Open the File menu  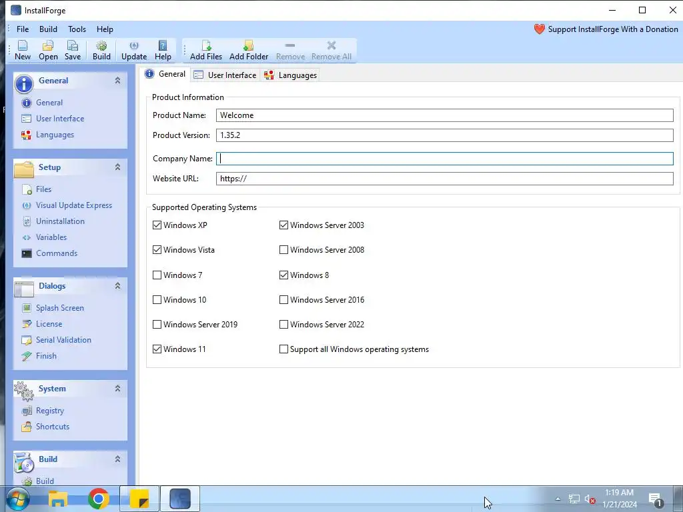click(23, 29)
